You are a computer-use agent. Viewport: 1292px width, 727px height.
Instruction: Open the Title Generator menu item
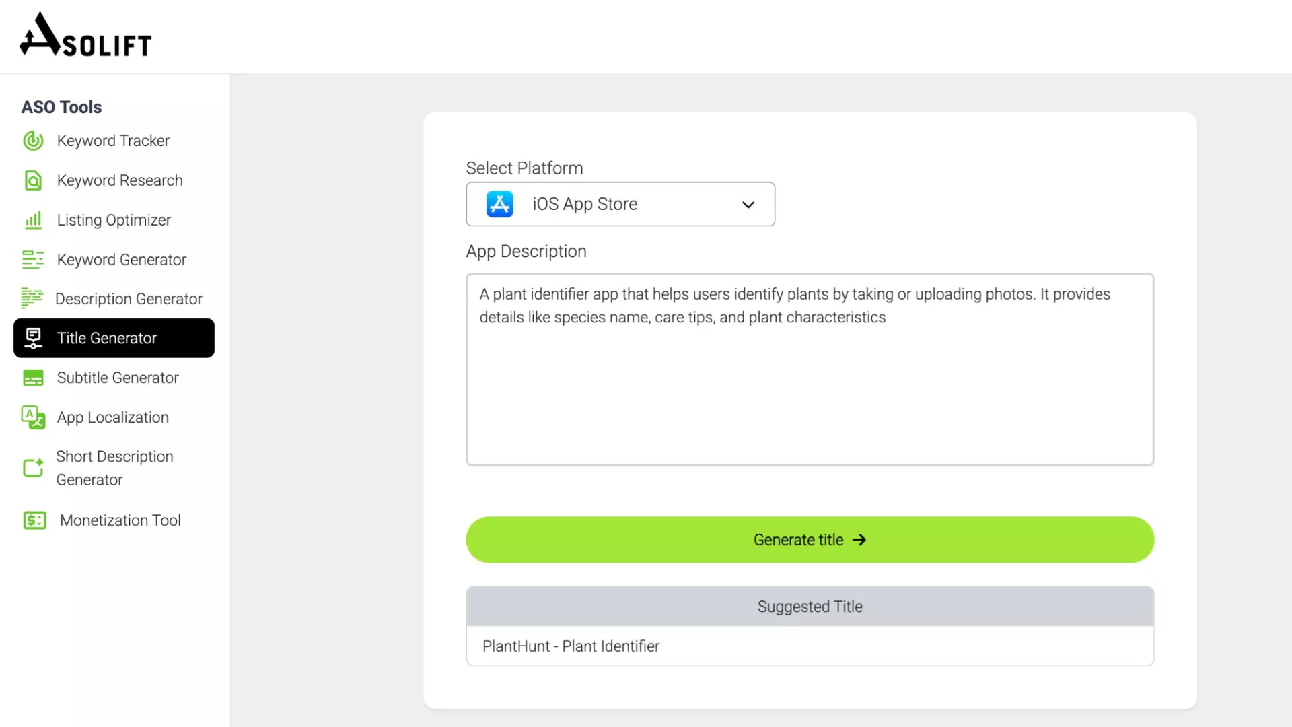point(114,338)
